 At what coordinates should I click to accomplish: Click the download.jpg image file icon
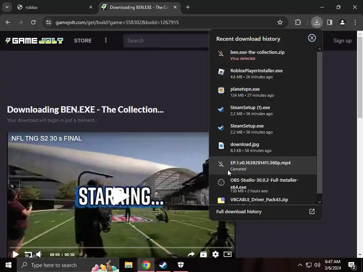[x=221, y=146]
